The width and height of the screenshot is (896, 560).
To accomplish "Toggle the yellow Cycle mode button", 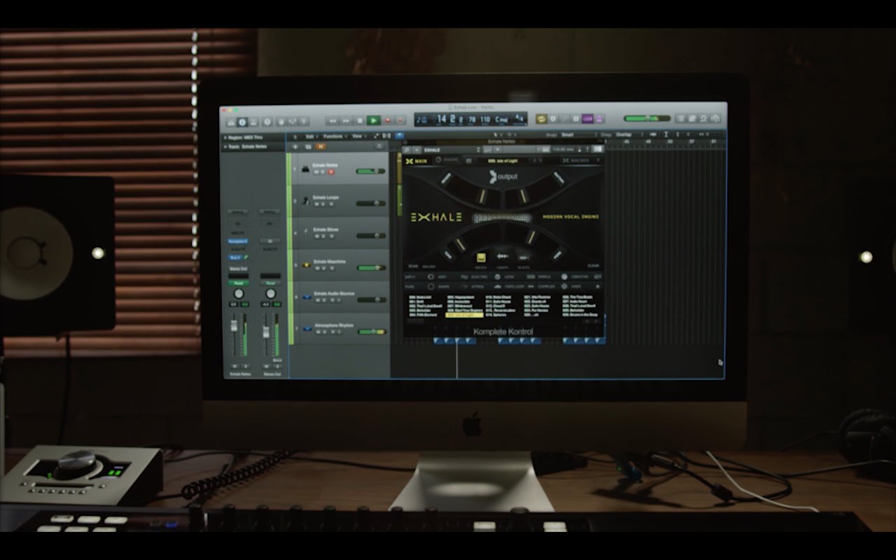I will click(541, 119).
